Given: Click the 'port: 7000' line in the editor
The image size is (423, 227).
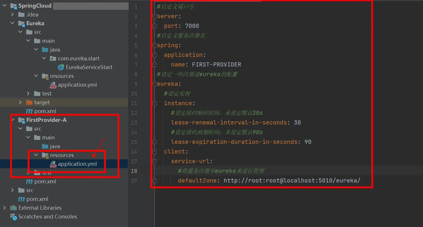Looking at the screenshot, I should click(x=181, y=26).
